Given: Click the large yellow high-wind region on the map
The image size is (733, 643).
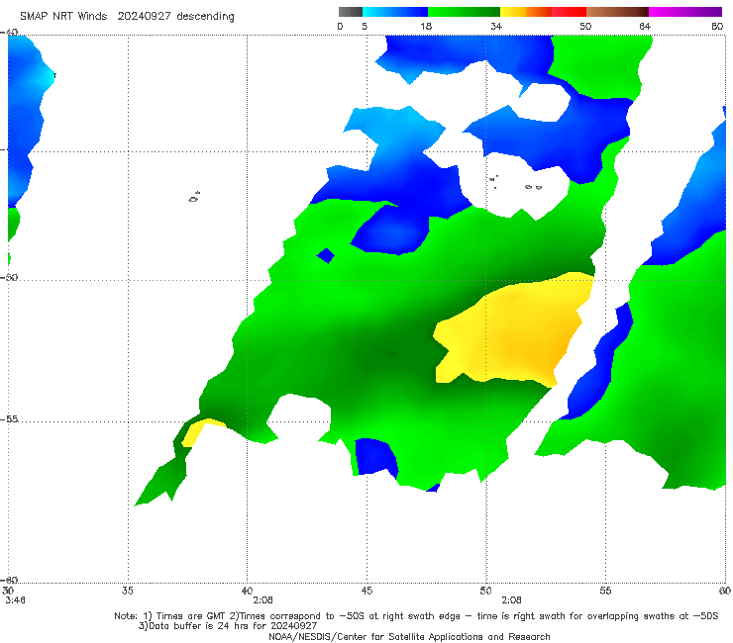Looking at the screenshot, I should (514, 331).
